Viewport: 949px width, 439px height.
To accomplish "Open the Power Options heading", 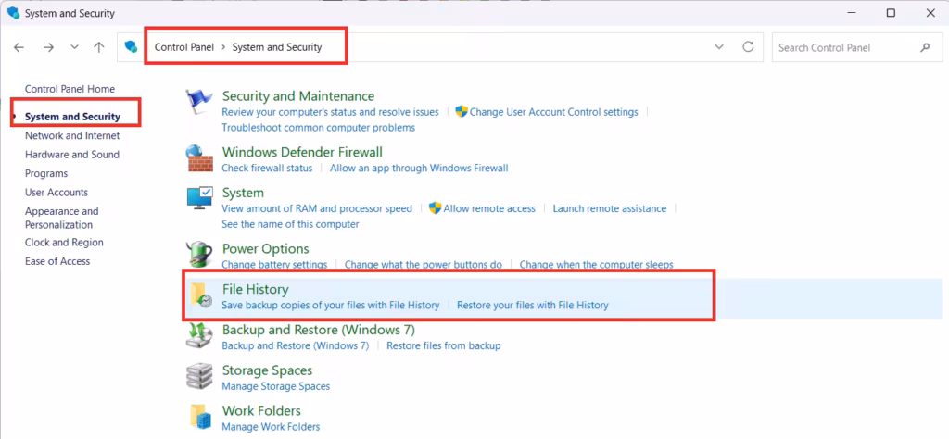I will point(266,248).
